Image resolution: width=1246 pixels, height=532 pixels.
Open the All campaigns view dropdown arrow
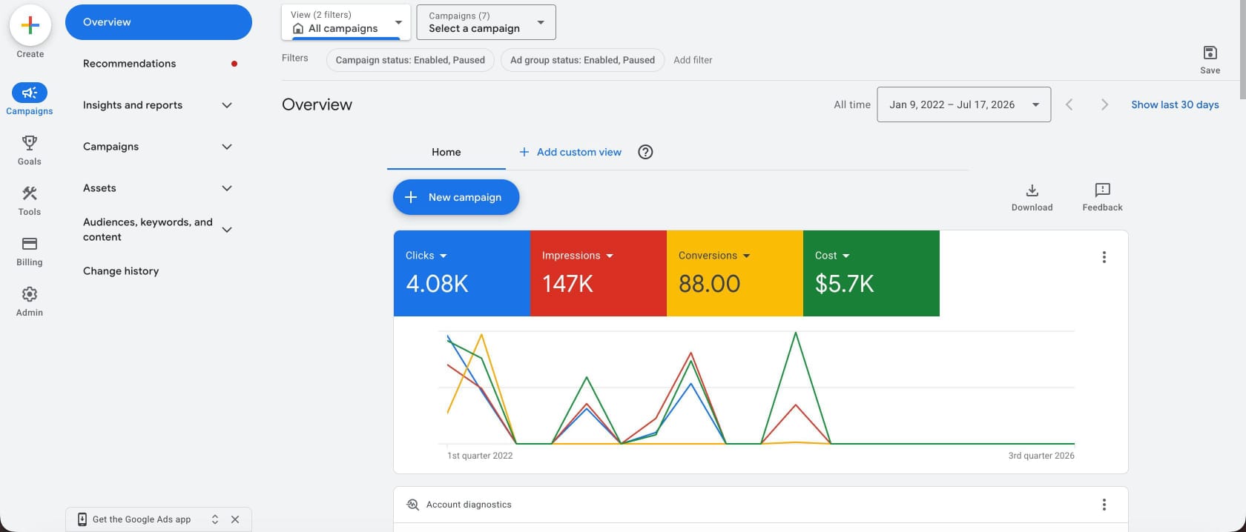coord(398,22)
